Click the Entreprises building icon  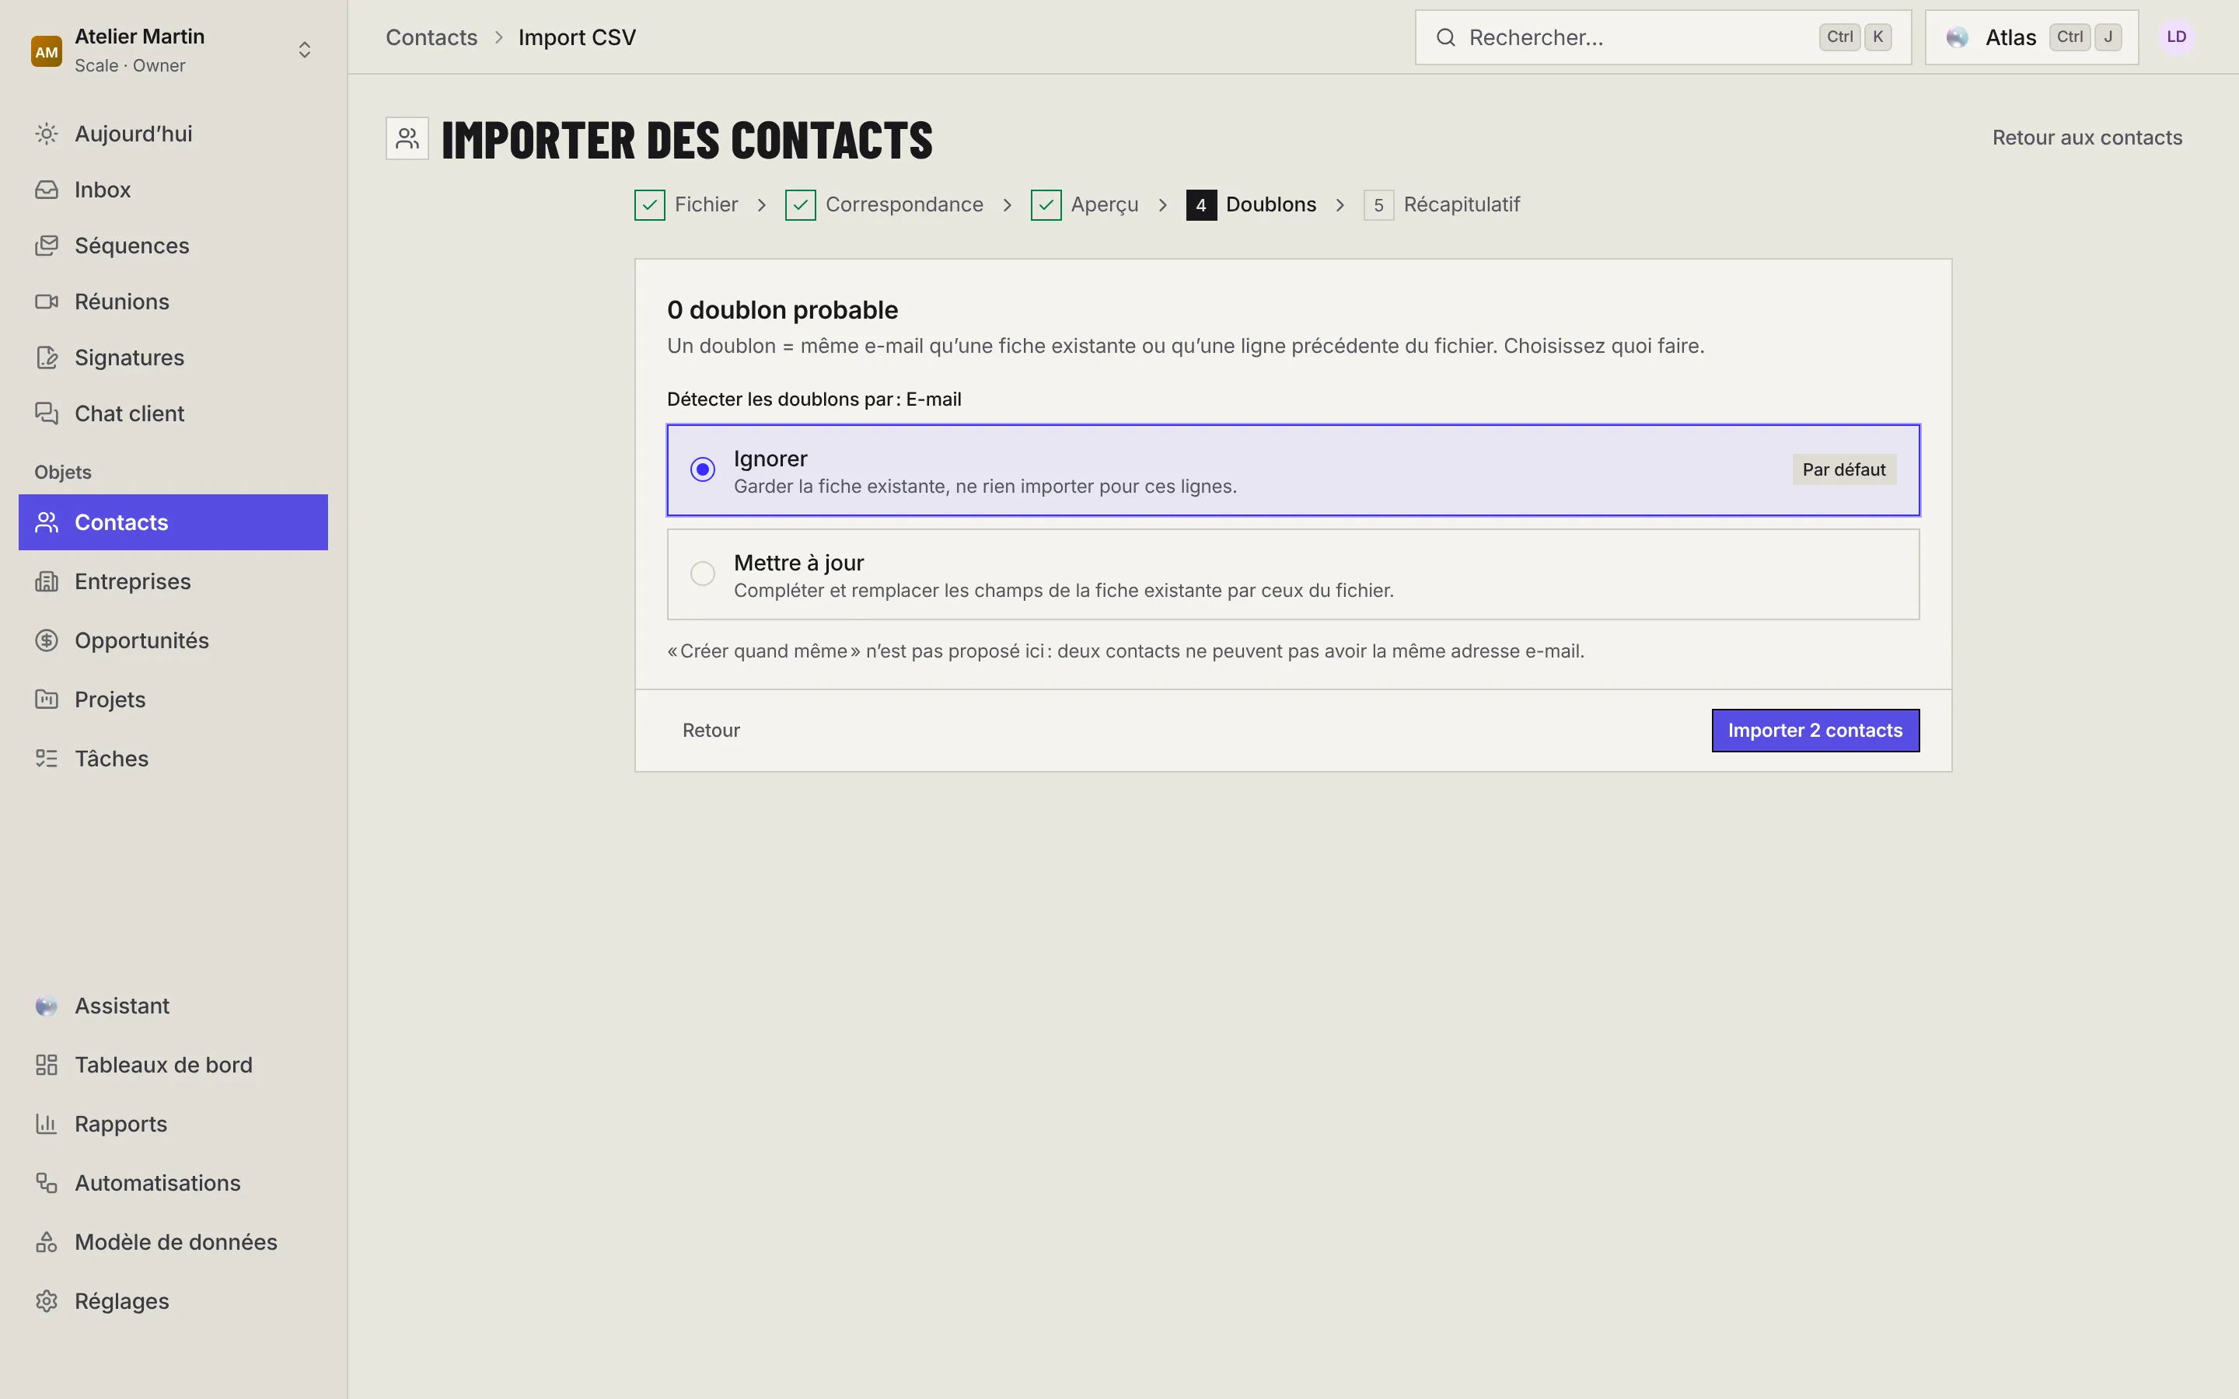tap(47, 582)
